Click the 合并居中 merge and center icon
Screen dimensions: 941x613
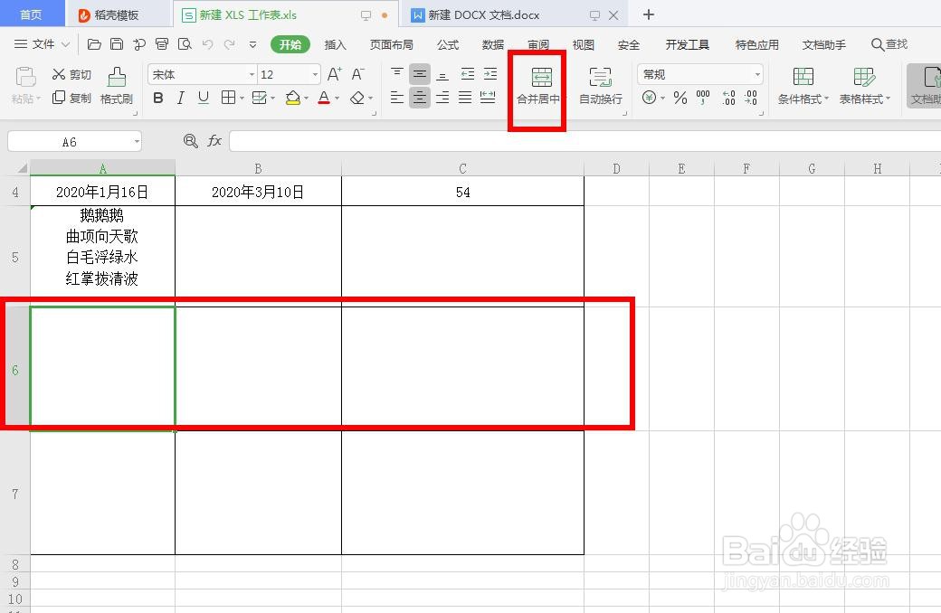coord(541,78)
